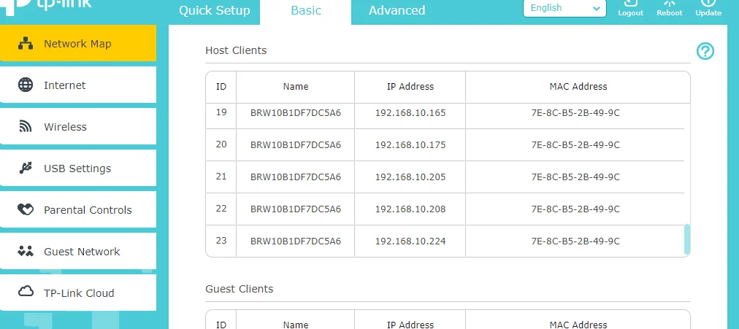
Task: Click the MAC address in row 22
Action: [x=575, y=209]
